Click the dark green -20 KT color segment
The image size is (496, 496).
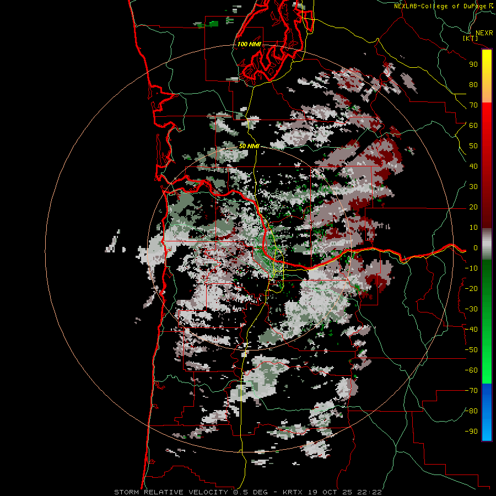[487, 288]
